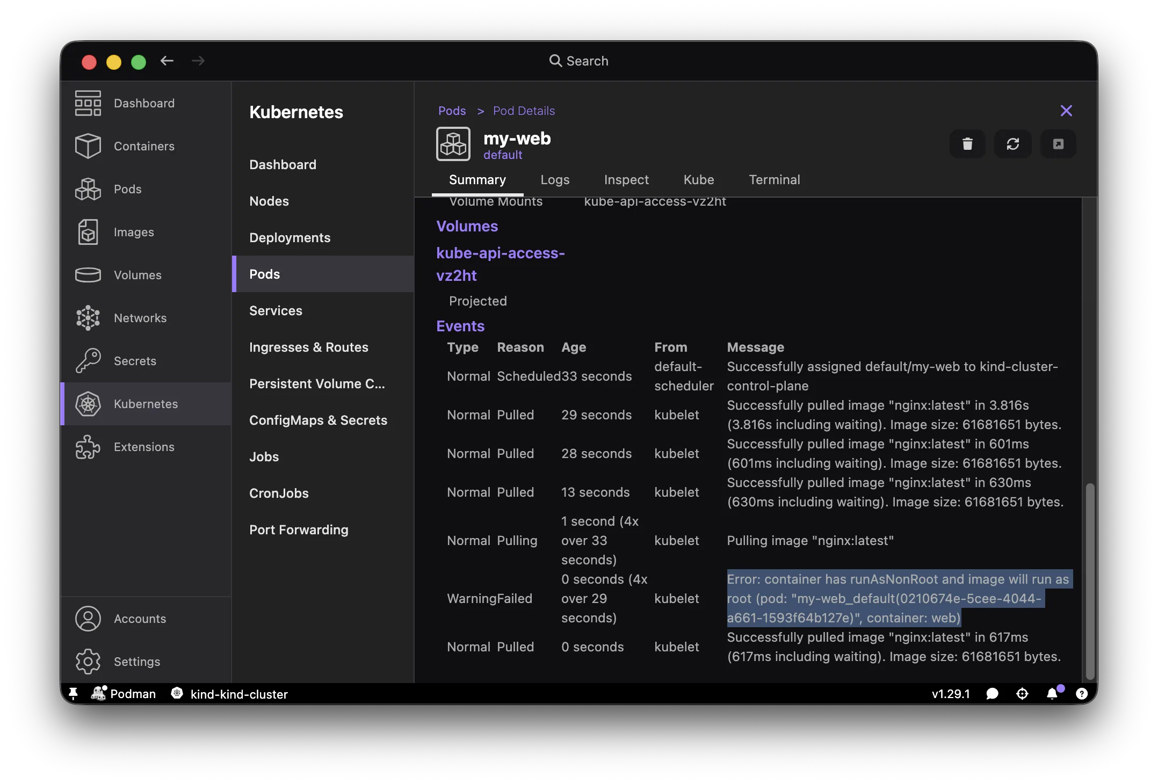Switch to the Kube tab

point(699,180)
